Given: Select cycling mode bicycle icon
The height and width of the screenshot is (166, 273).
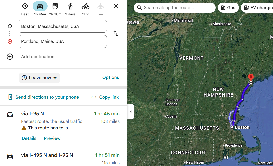Looking at the screenshot, I should (x=85, y=6).
